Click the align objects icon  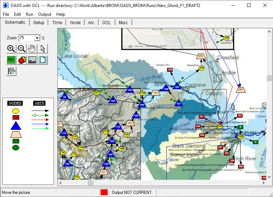point(11,71)
